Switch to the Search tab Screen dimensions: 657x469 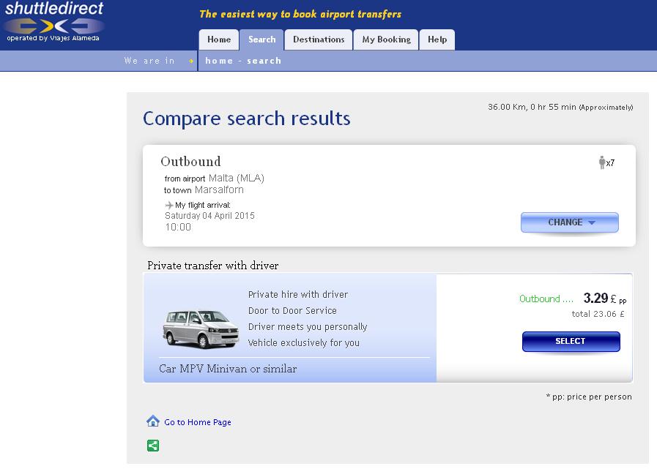coord(262,40)
